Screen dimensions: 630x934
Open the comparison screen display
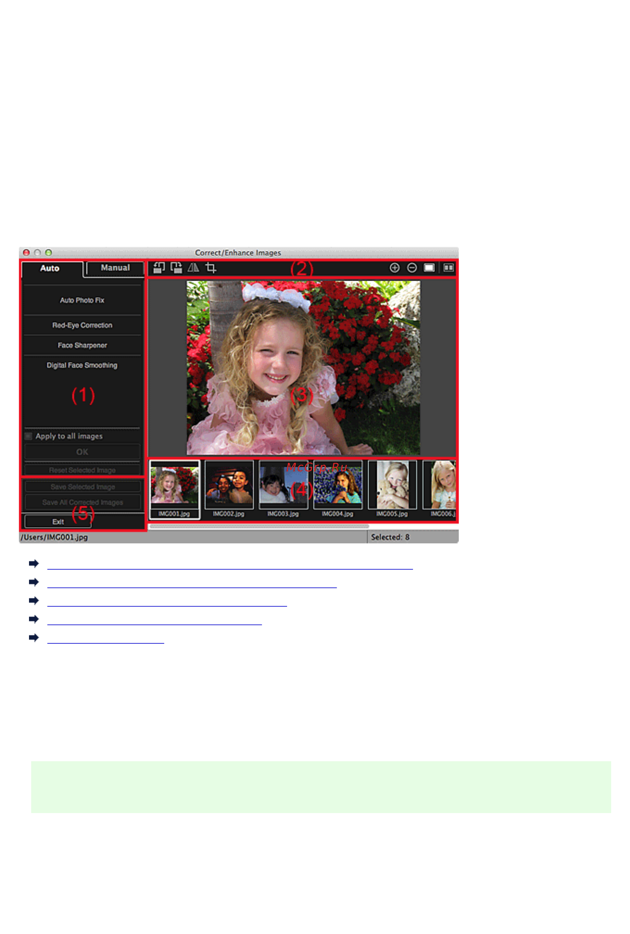pos(449,268)
